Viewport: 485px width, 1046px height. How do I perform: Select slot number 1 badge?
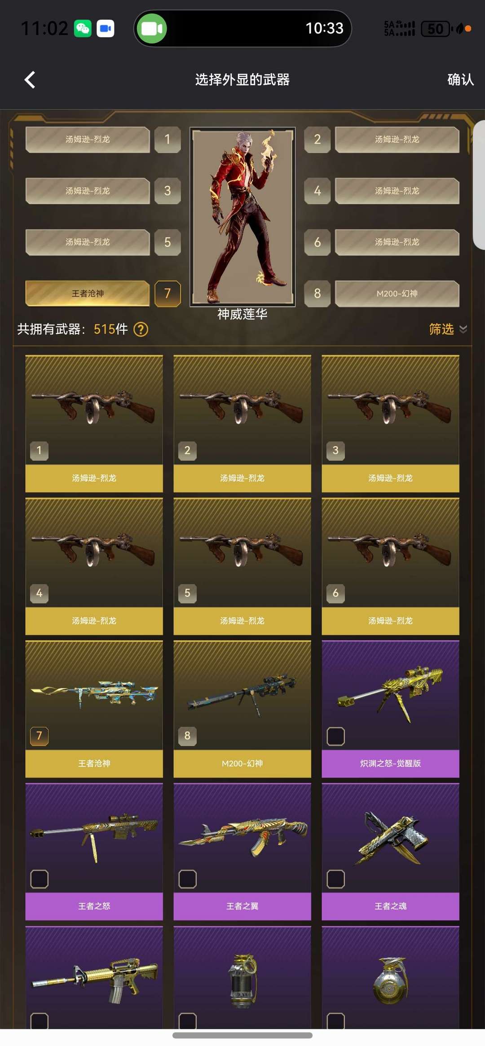(x=168, y=140)
